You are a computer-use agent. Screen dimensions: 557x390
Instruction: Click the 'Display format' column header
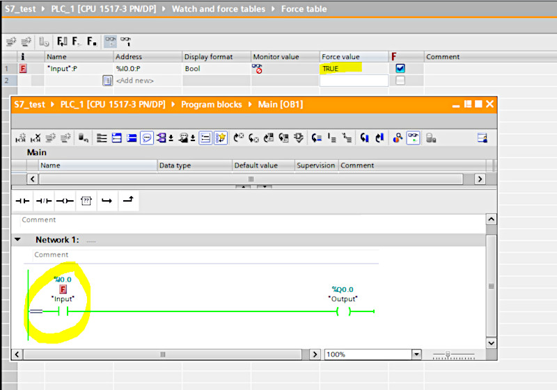[x=217, y=57]
